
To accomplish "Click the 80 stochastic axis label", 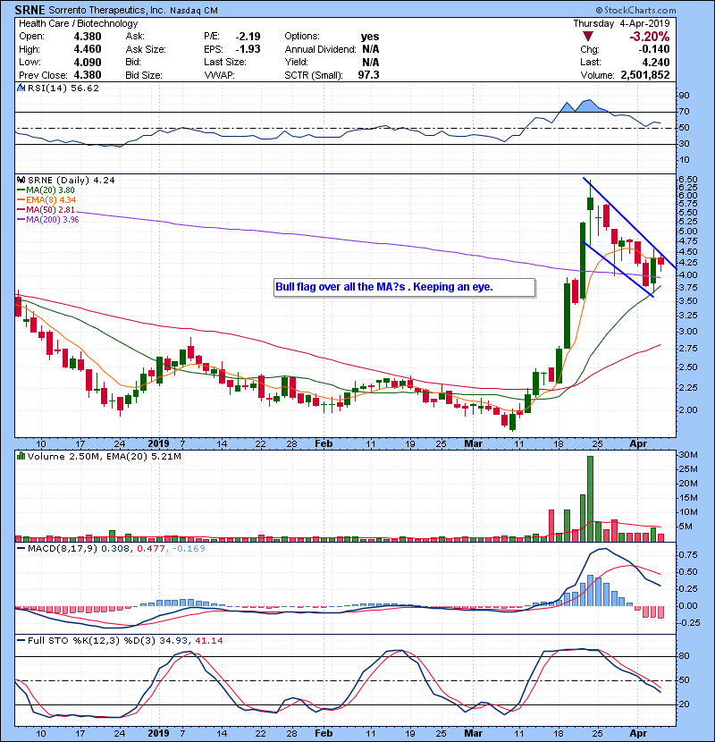I will (x=685, y=656).
